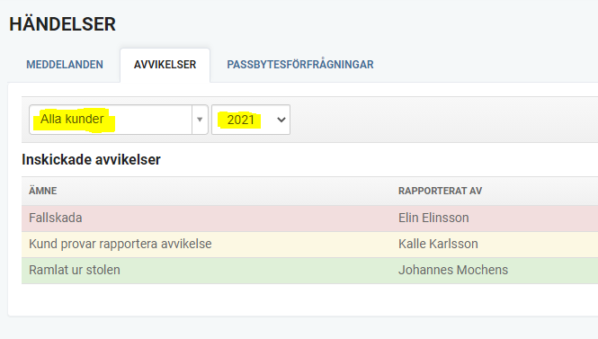Select the red highlighted Fallskada row
The width and height of the screenshot is (598, 339).
pyautogui.click(x=309, y=219)
